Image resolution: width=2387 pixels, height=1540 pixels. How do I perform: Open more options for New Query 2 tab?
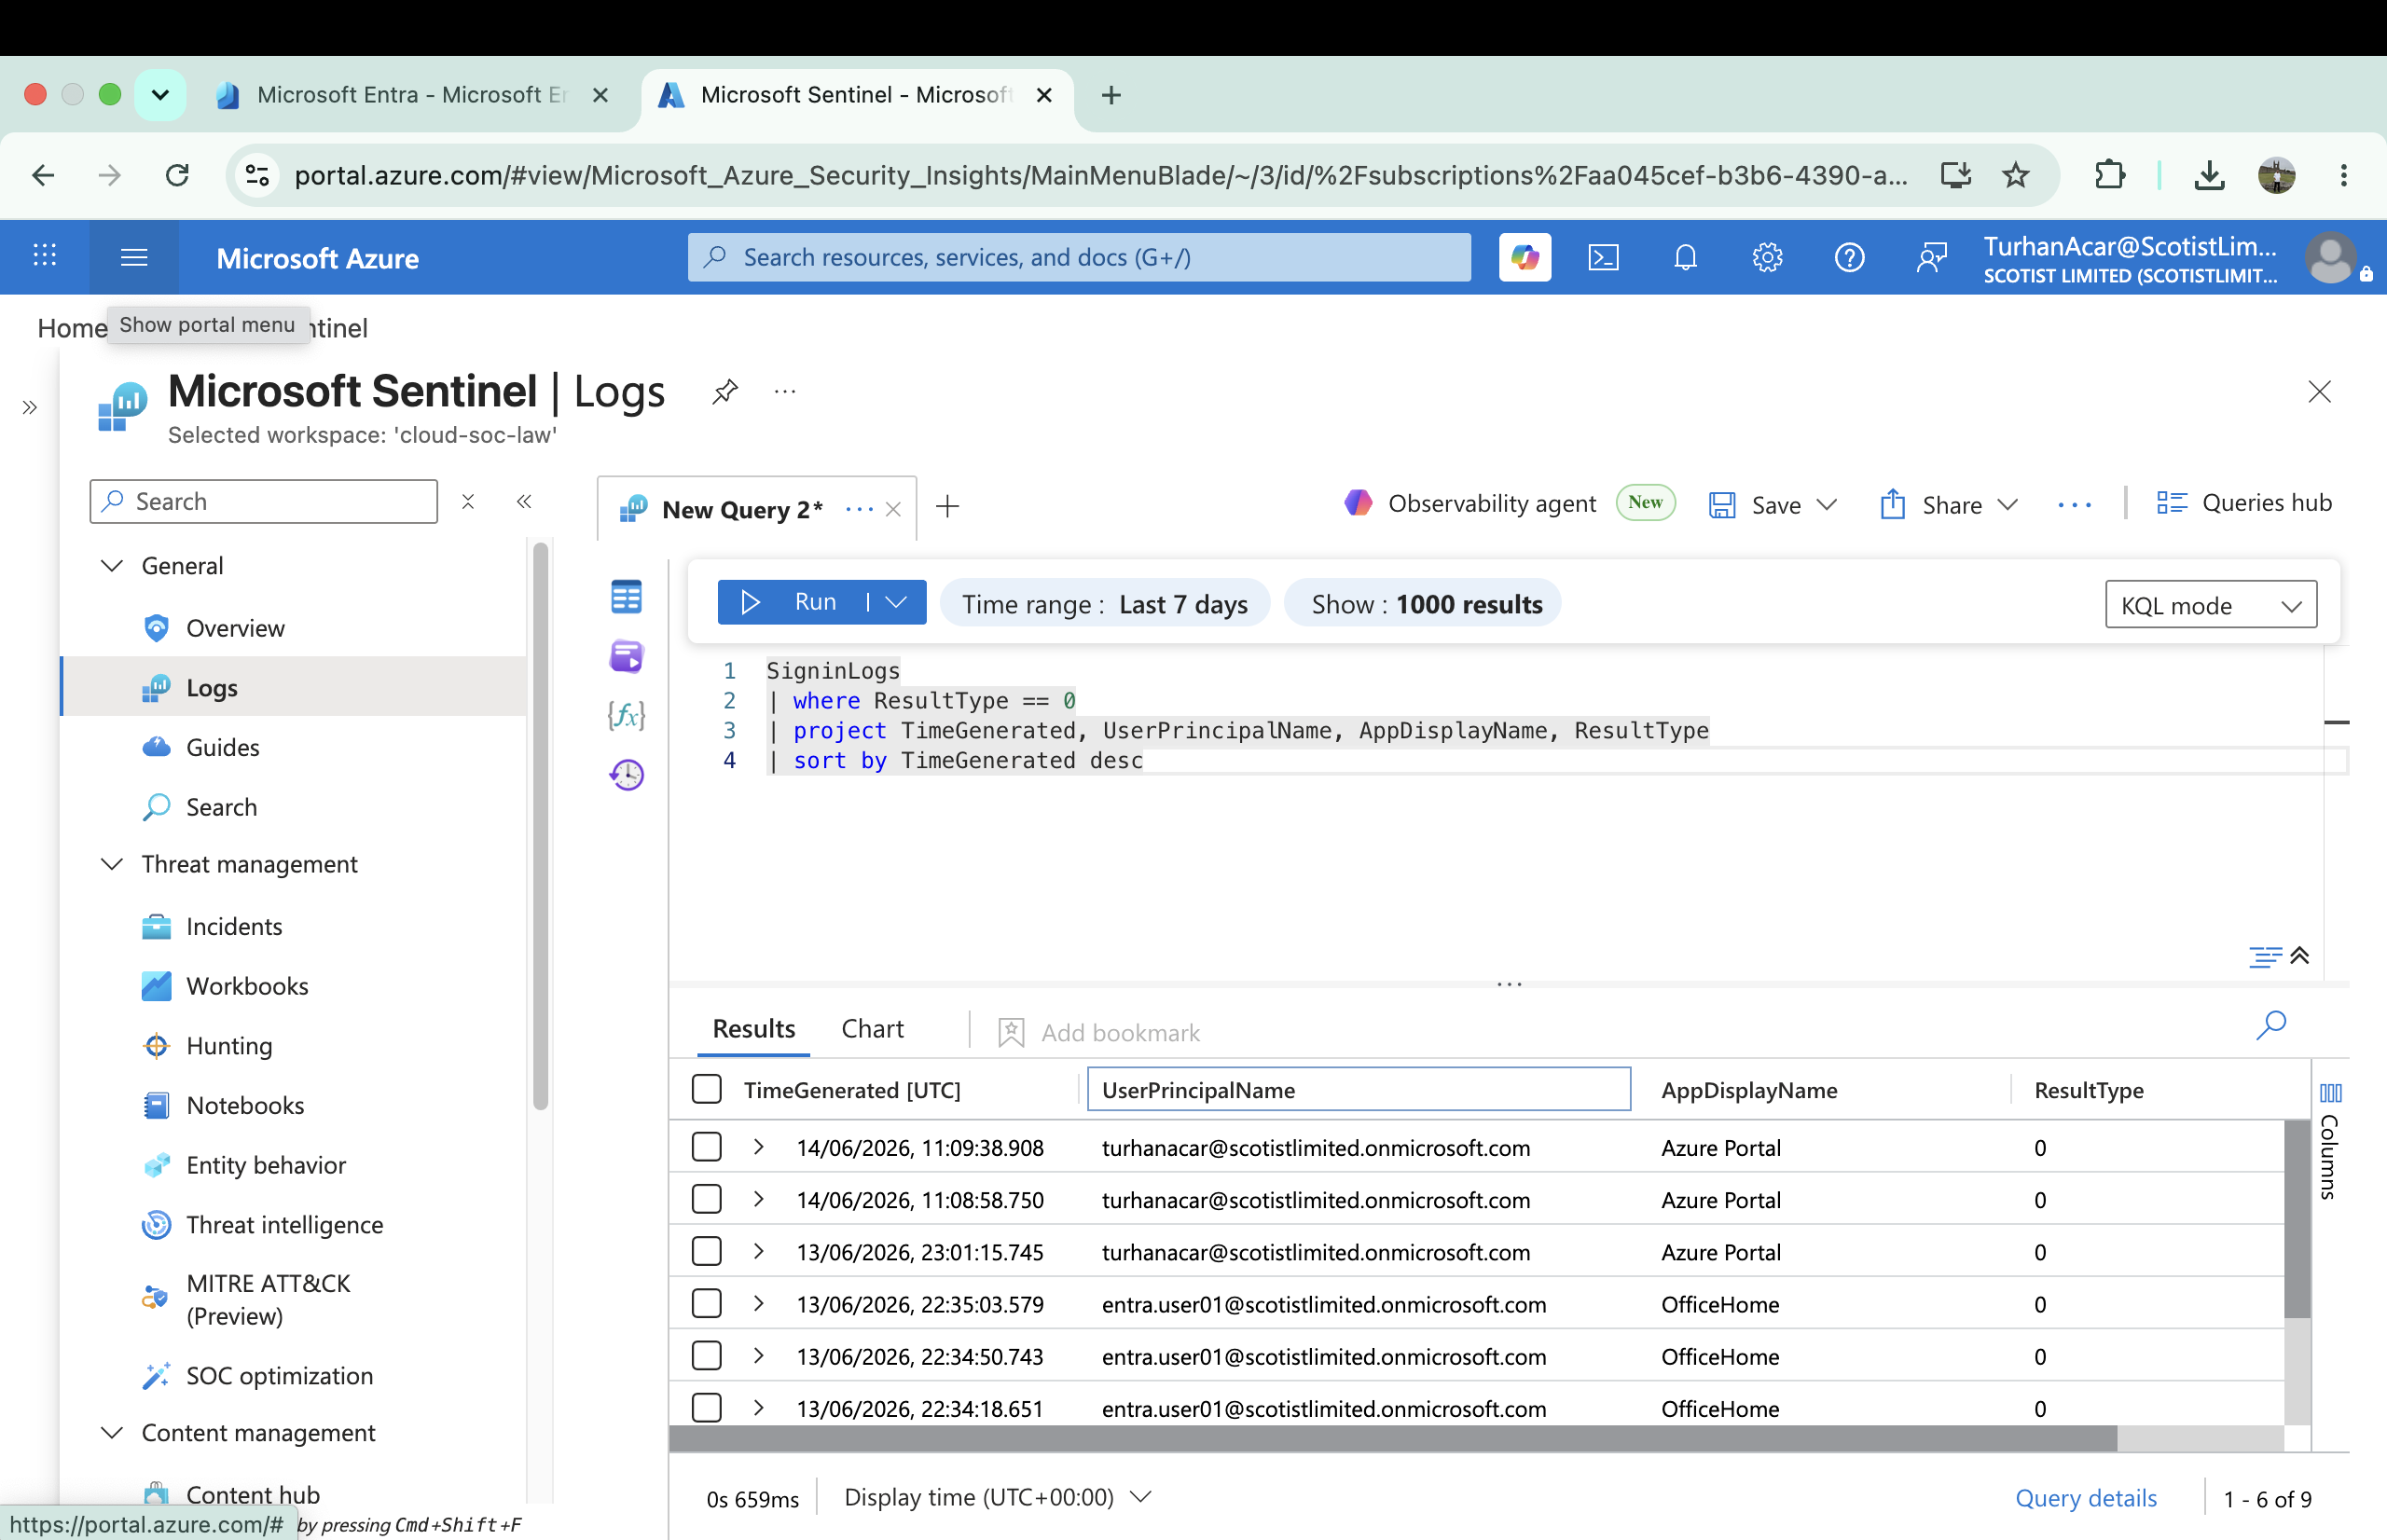point(859,509)
